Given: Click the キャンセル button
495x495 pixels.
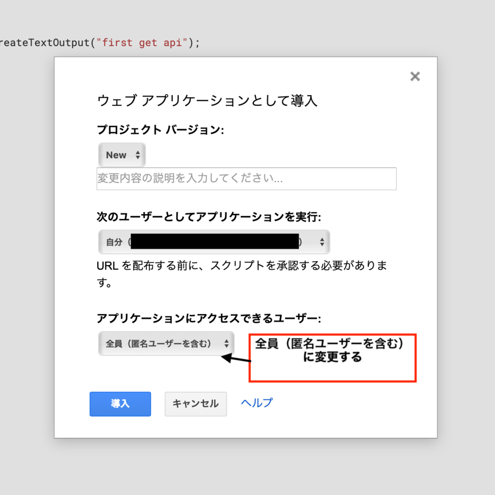Looking at the screenshot, I should click(196, 404).
